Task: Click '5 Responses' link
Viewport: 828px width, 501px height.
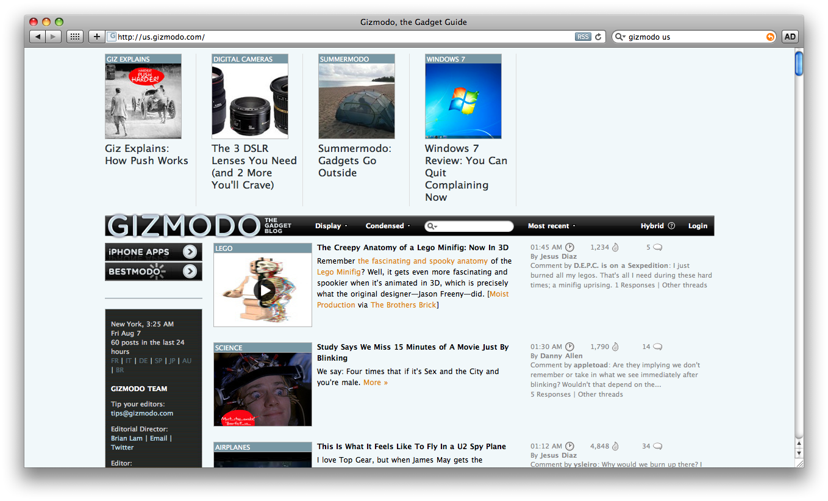Action: point(551,394)
